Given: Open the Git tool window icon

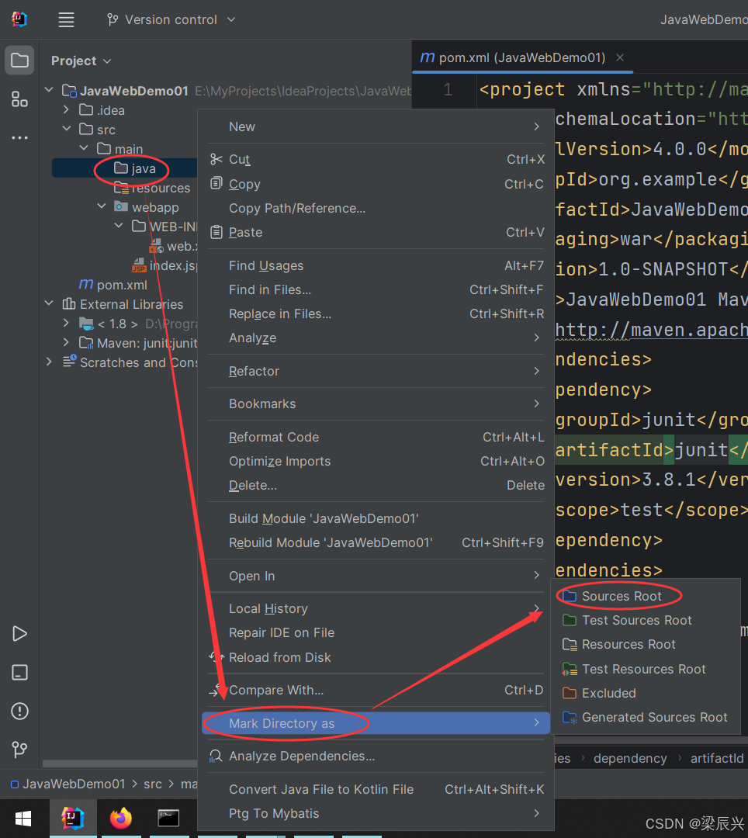Looking at the screenshot, I should pyautogui.click(x=19, y=750).
